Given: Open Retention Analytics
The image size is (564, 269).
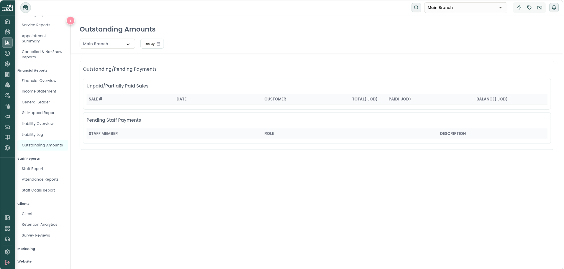Looking at the screenshot, I should 39,225.
